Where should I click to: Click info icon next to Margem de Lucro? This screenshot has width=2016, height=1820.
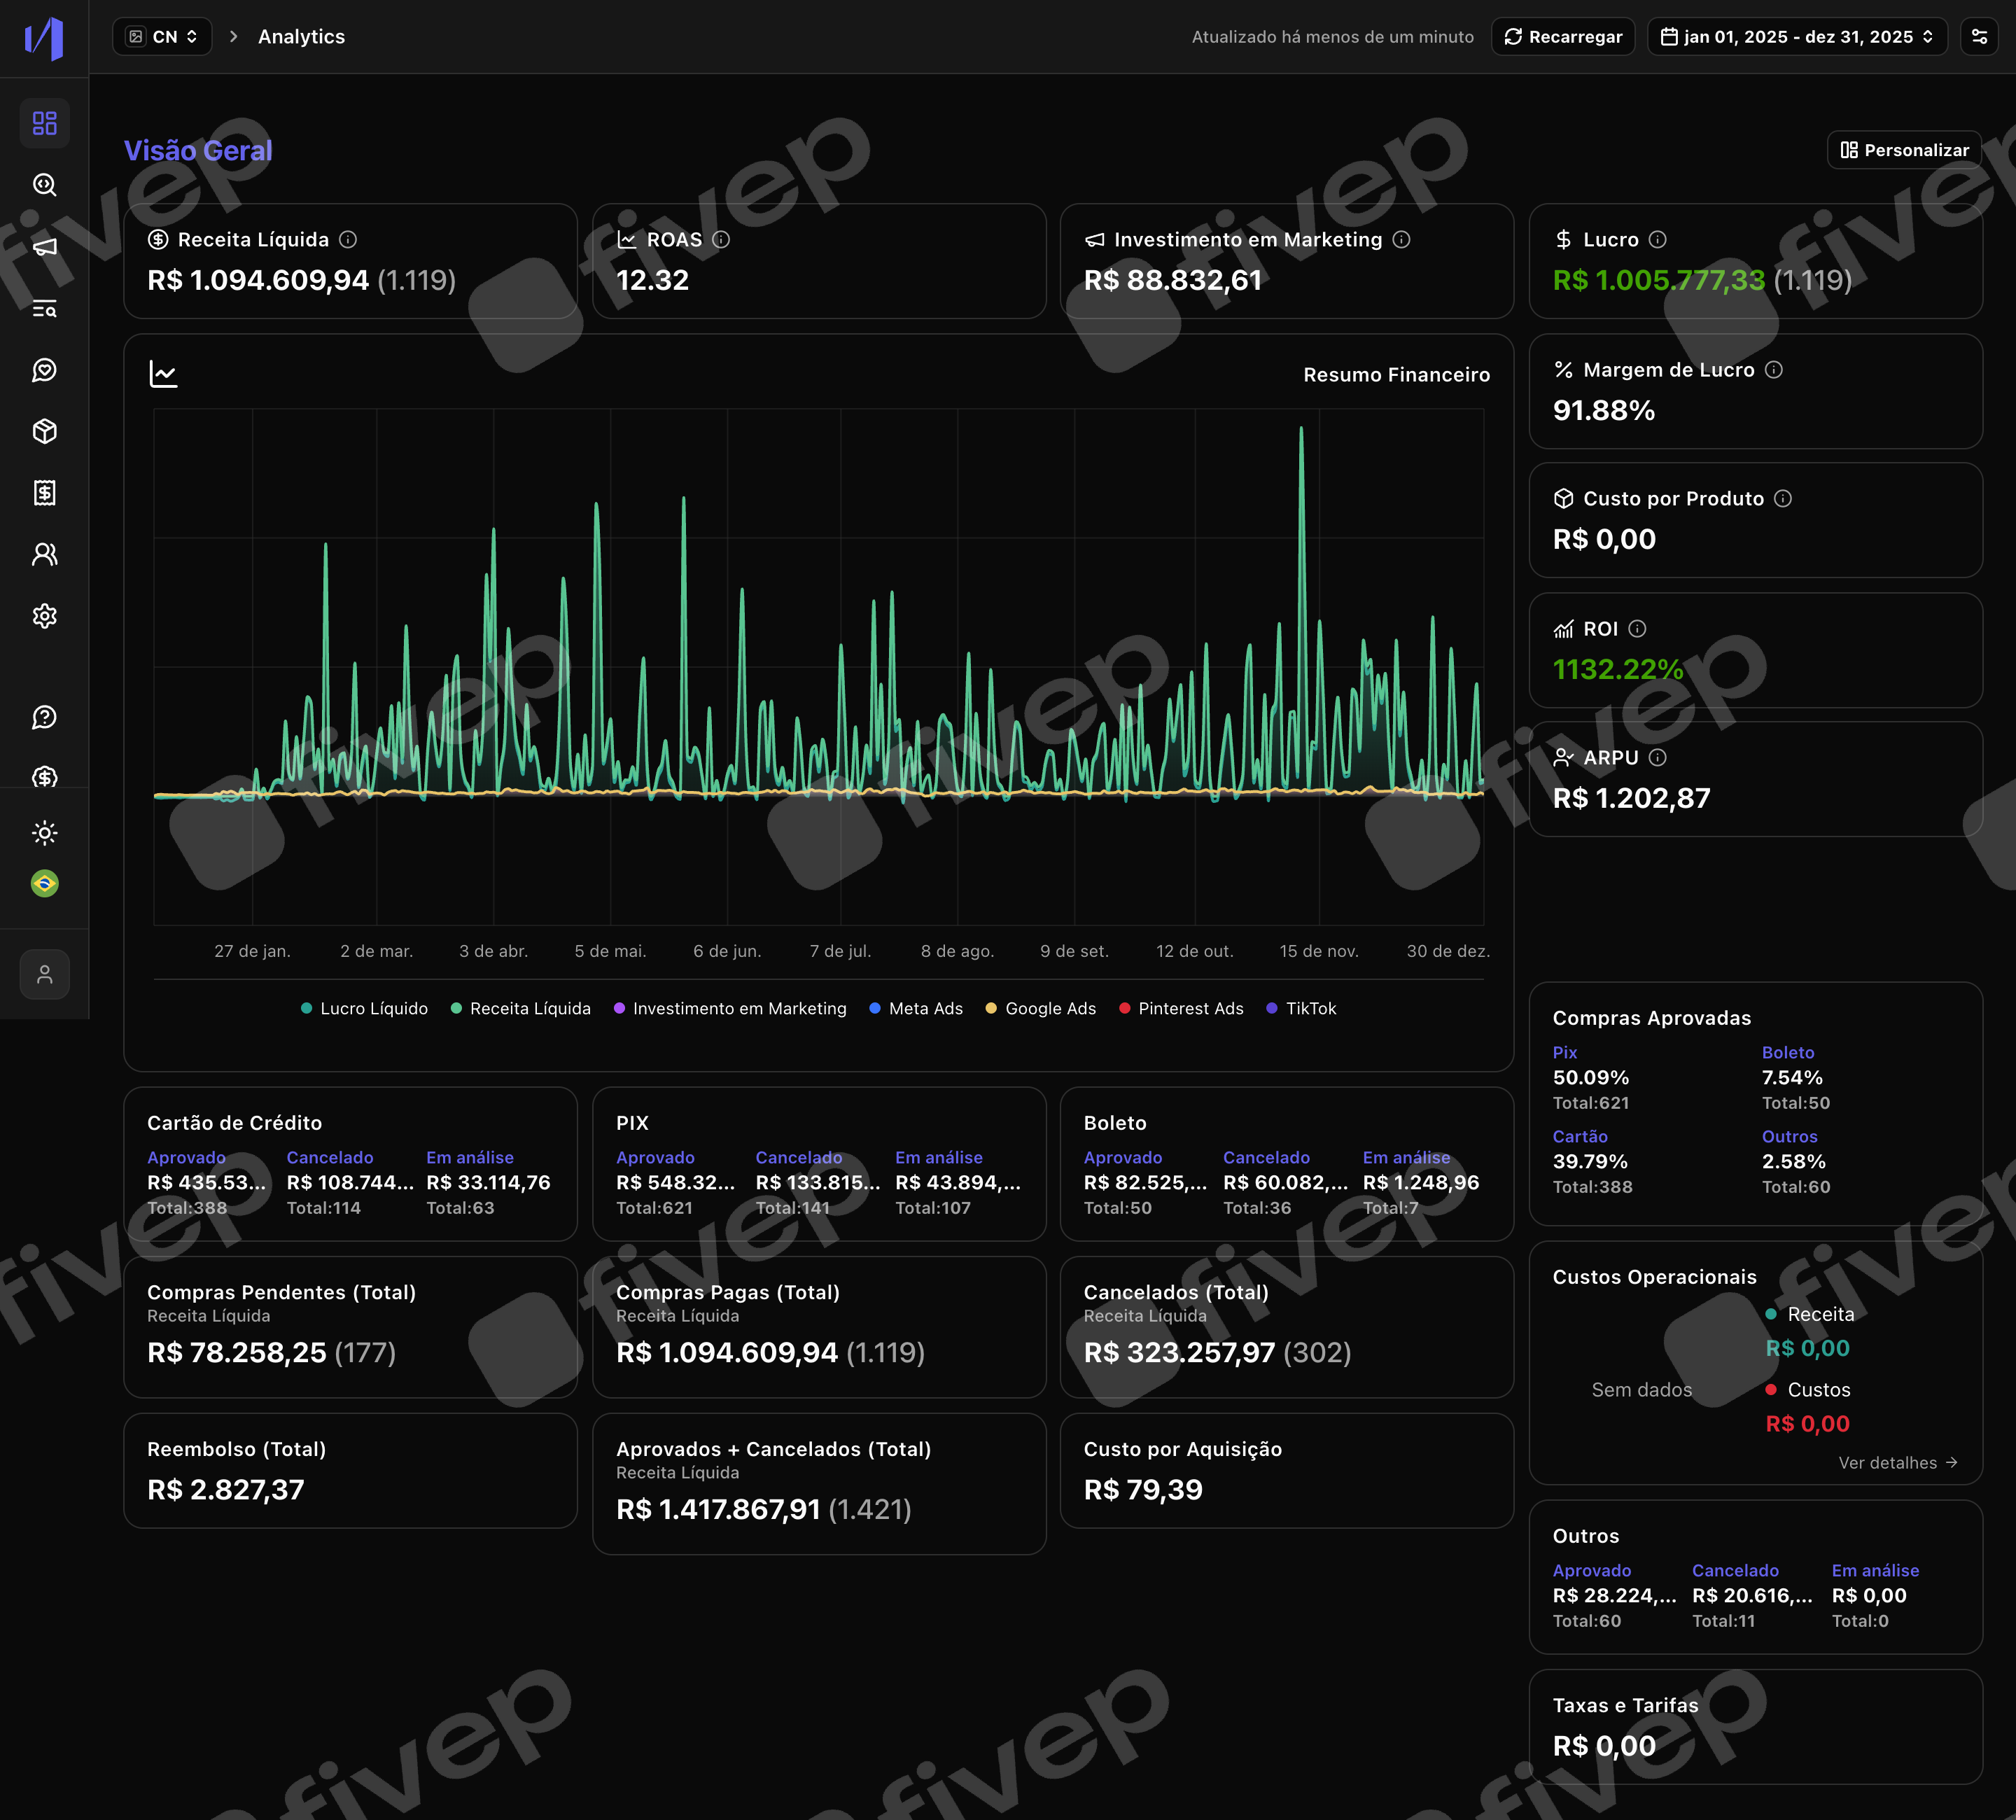[1773, 370]
